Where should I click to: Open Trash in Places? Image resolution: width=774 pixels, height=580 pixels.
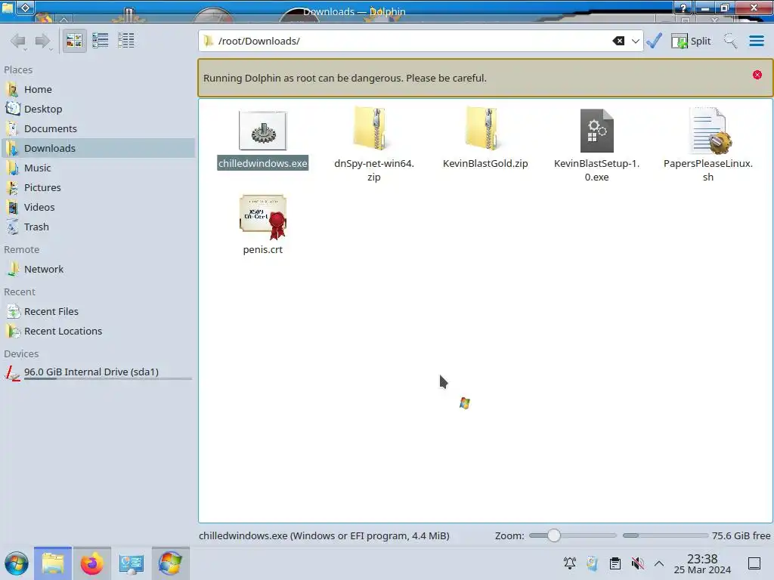pos(99,227)
